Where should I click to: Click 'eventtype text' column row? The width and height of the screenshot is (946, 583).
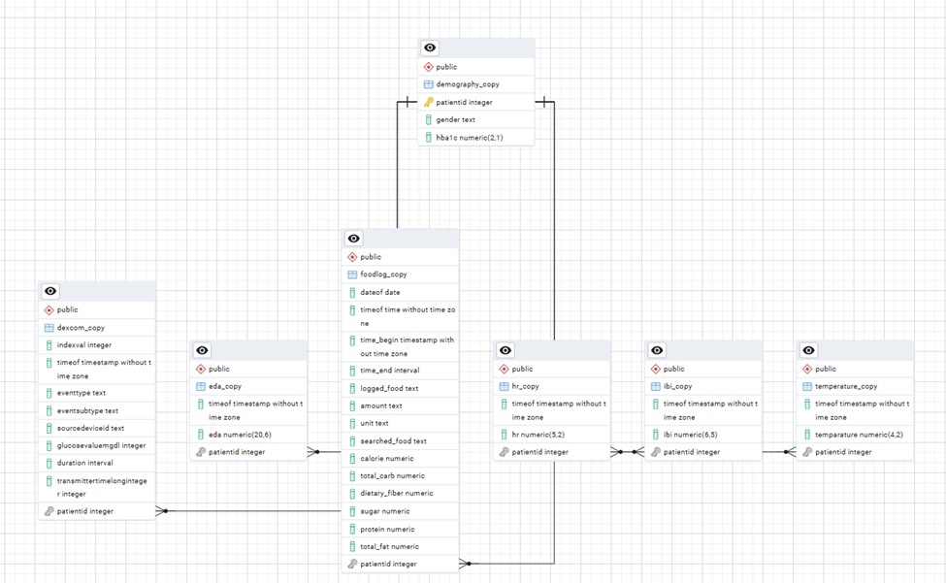point(96,393)
